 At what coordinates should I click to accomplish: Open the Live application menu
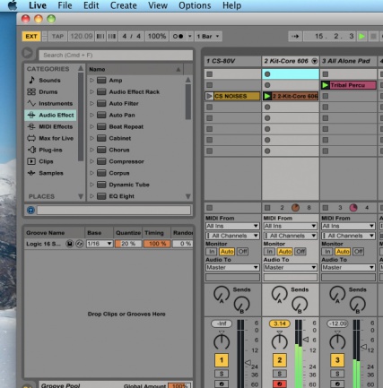[38, 5]
